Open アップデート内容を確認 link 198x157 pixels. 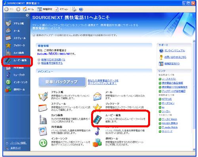(173, 91)
